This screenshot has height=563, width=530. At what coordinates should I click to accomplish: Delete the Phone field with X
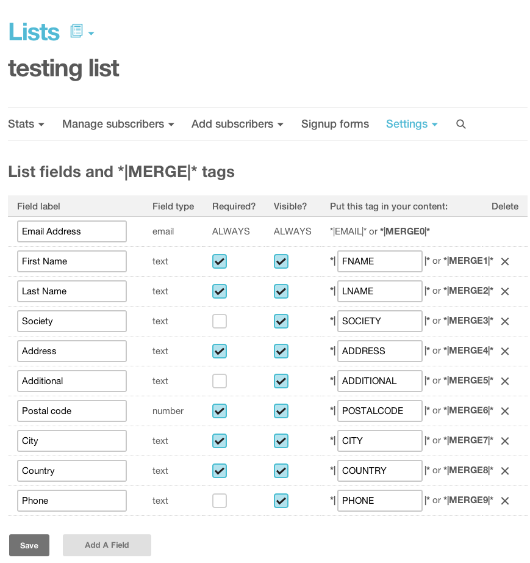click(x=505, y=501)
